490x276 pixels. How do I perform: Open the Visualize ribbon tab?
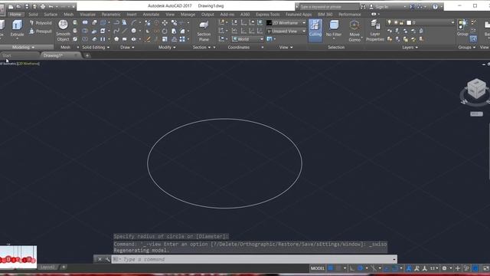click(x=87, y=15)
